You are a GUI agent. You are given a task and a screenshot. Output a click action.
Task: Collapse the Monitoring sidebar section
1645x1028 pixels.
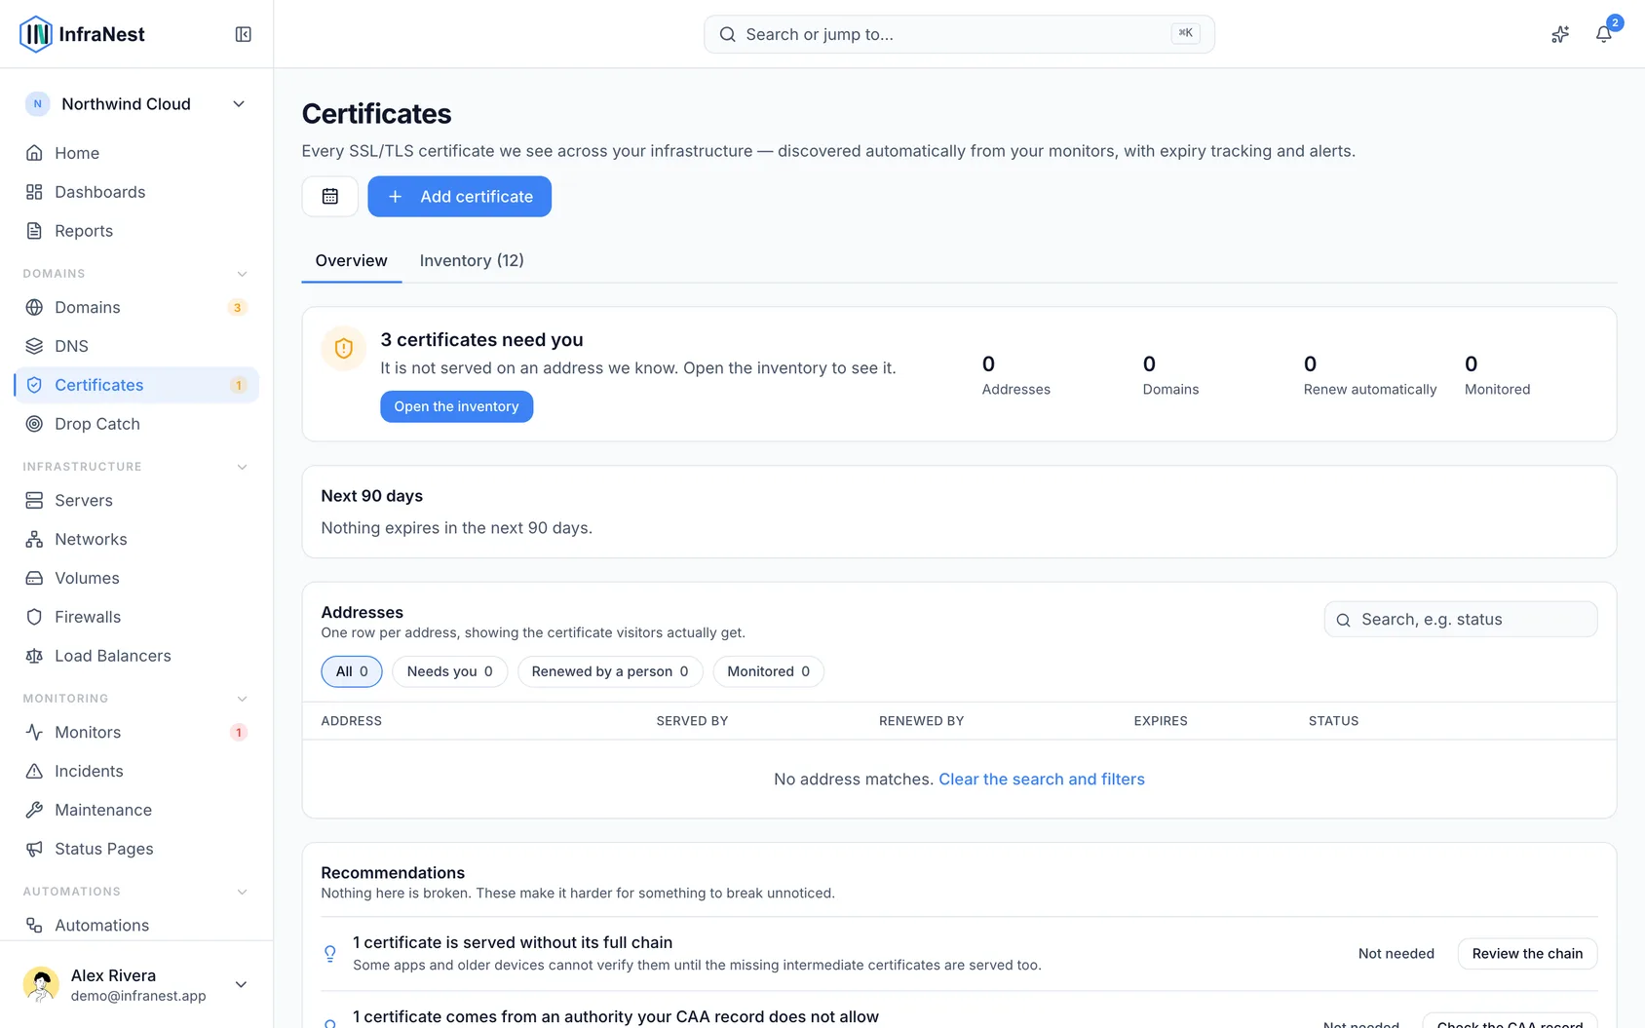coord(242,699)
